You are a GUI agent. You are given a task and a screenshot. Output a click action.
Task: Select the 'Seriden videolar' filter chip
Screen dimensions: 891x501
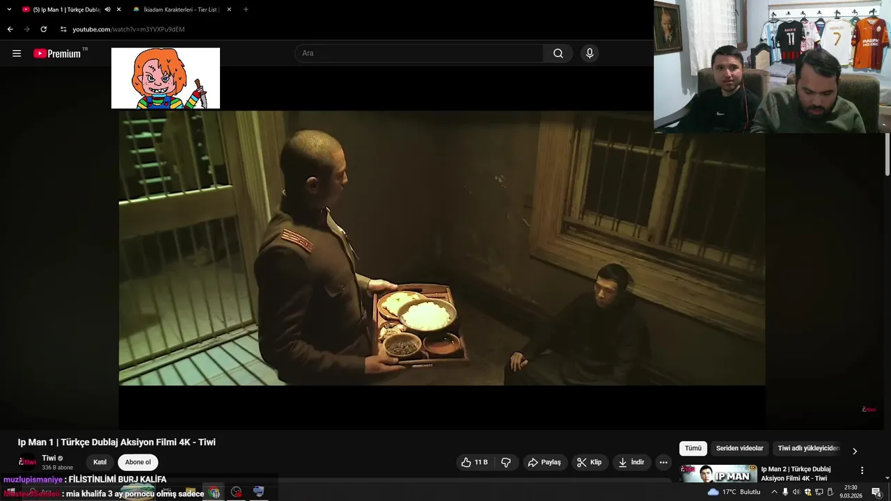[x=739, y=449]
